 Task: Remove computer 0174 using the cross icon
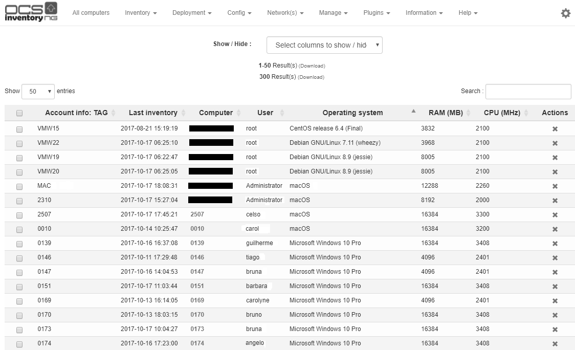pyautogui.click(x=555, y=343)
